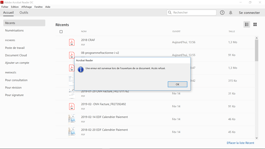Image resolution: width=265 pixels, height=149 pixels.
Task: Click the Rechercher search field
Action: point(192,13)
